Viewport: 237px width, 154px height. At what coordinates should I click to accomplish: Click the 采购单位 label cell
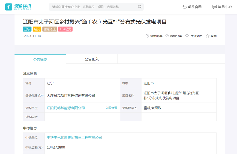point(34,108)
